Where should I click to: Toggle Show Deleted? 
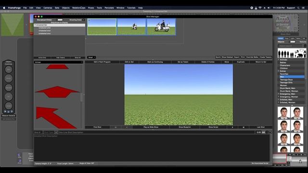click(227, 57)
